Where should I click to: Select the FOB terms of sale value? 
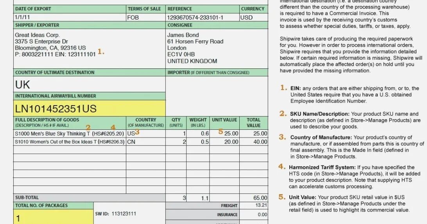coord(133,18)
